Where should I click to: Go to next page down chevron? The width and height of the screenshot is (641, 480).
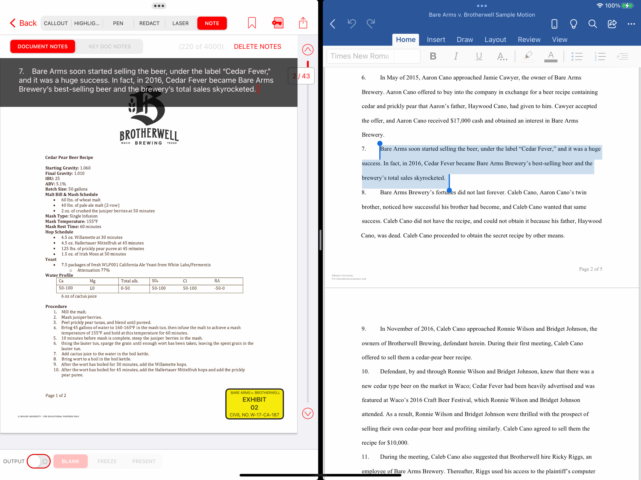point(307,413)
